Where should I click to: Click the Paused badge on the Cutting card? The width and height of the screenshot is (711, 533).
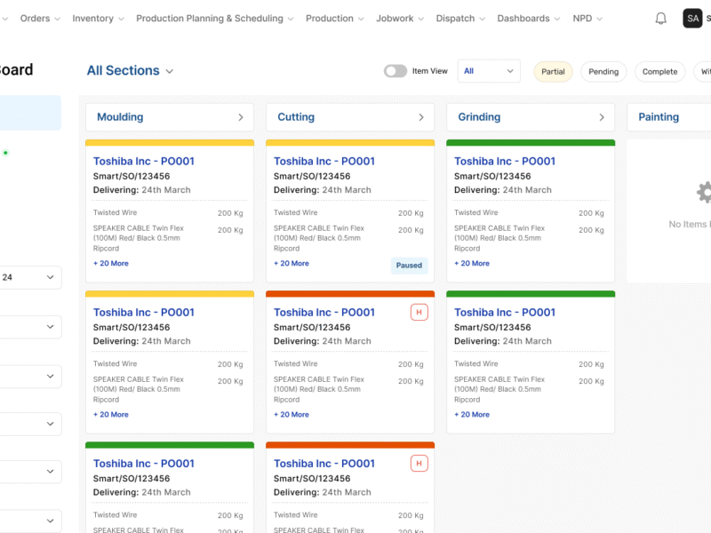point(409,265)
